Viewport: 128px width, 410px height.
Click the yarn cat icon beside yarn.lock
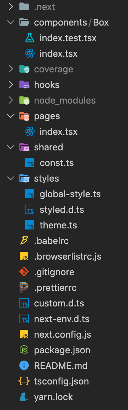tap(24, 397)
